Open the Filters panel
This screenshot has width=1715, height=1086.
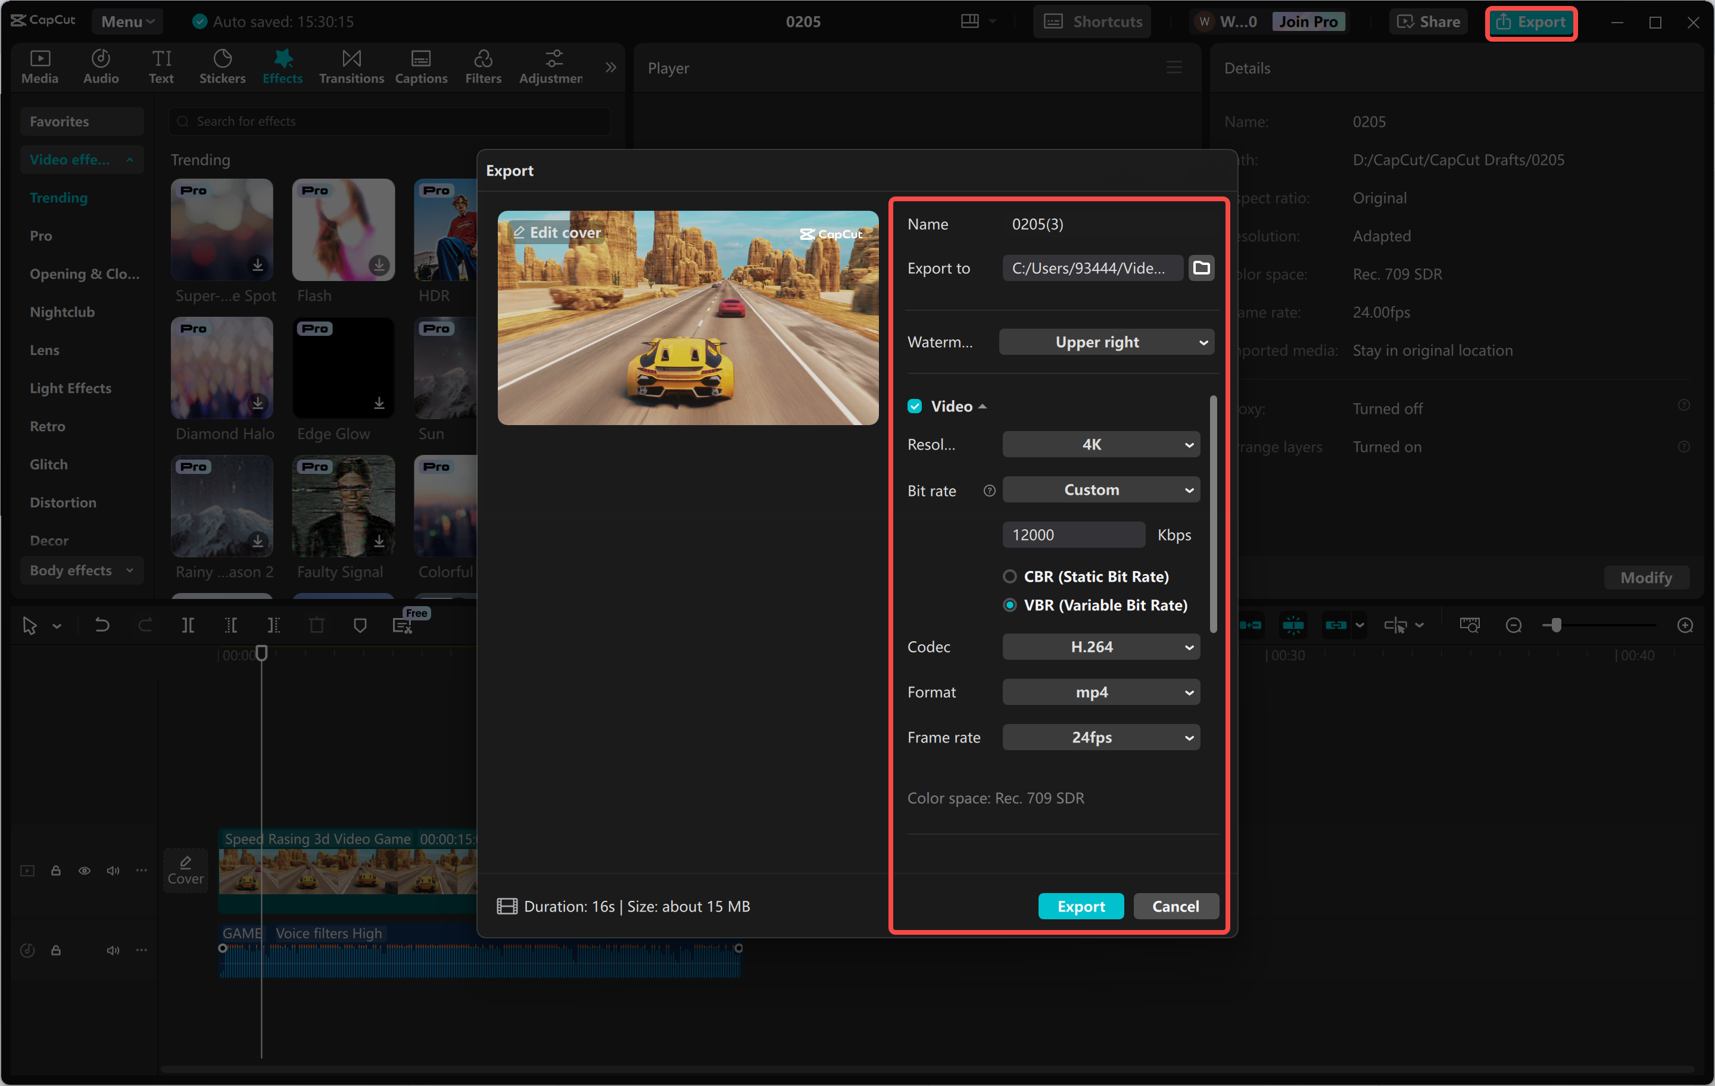click(484, 66)
